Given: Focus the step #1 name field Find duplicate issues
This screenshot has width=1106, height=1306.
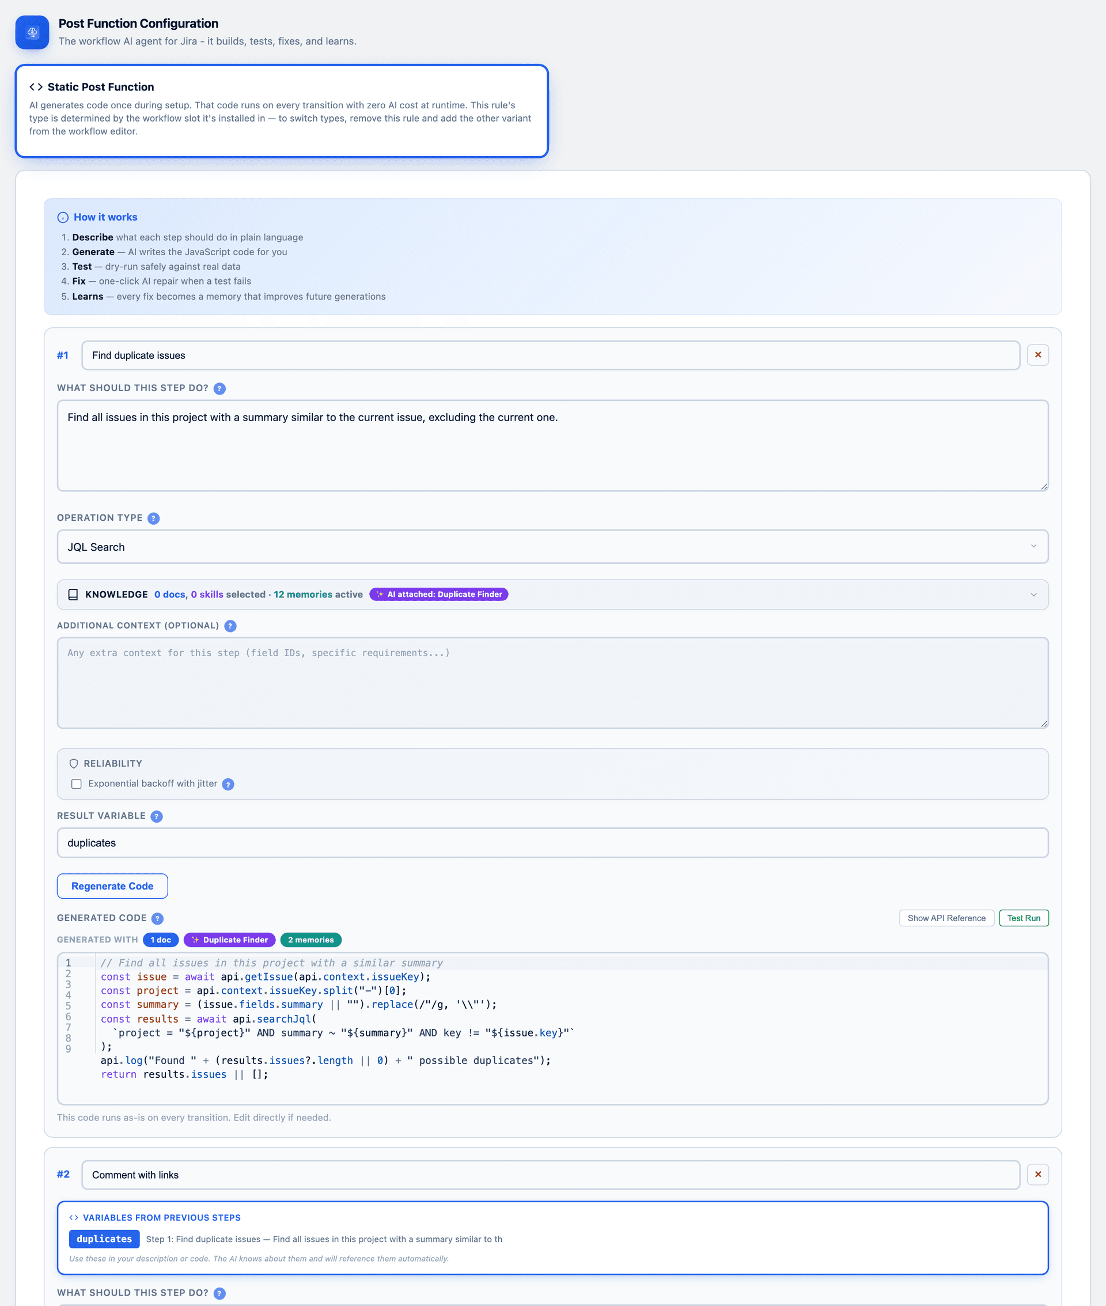Looking at the screenshot, I should pyautogui.click(x=551, y=355).
